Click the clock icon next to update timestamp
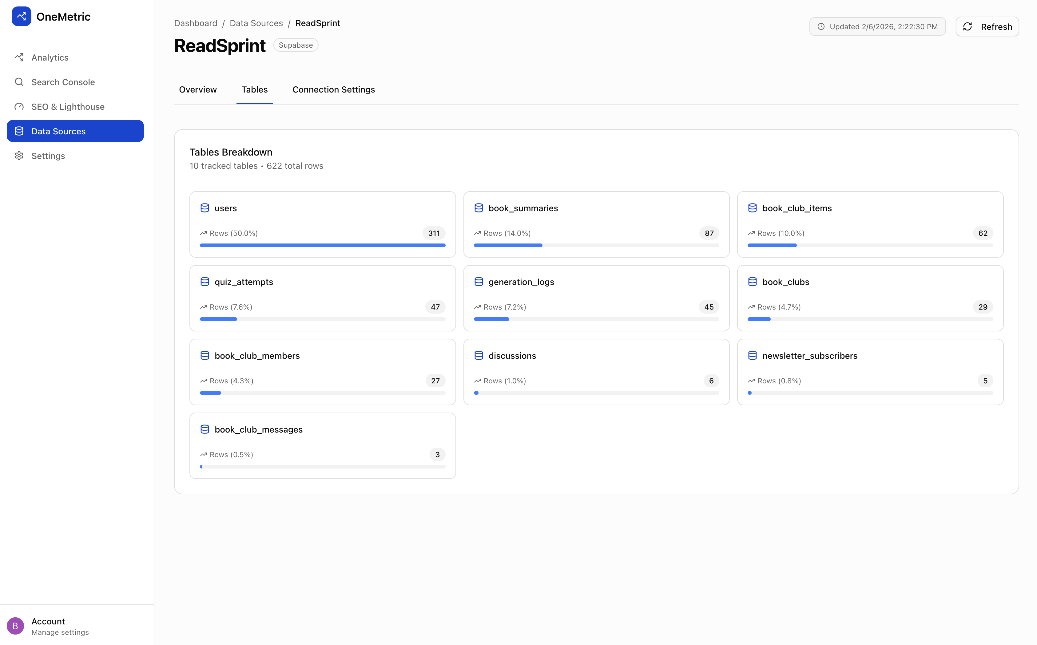This screenshot has height=645, width=1037. 821,26
